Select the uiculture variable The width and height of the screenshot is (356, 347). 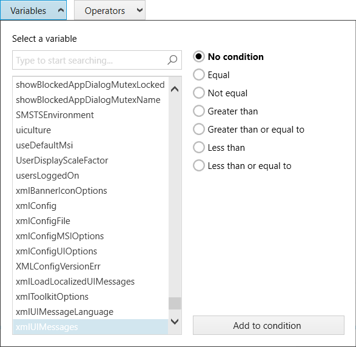pos(90,130)
